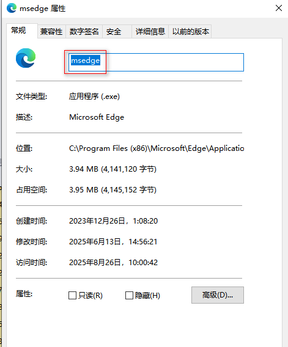Close the msedge properties dialog
Viewport: 288px width, 347px height.
pos(279,8)
